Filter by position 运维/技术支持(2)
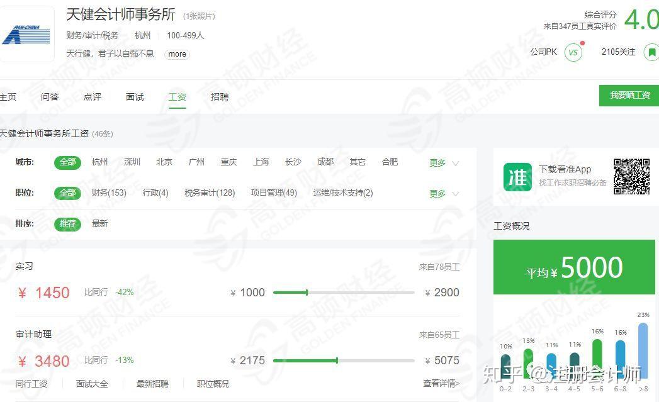Image resolution: width=659 pixels, height=402 pixels. [x=343, y=193]
